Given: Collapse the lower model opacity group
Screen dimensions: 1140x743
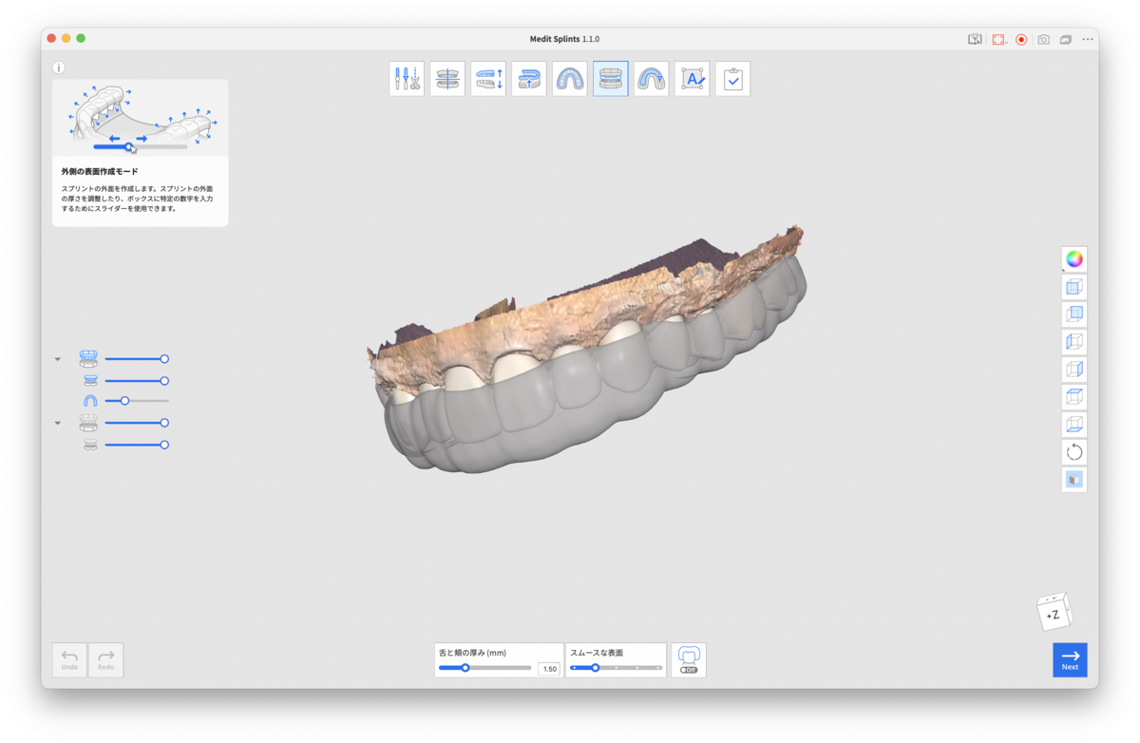Looking at the screenshot, I should click(x=57, y=423).
